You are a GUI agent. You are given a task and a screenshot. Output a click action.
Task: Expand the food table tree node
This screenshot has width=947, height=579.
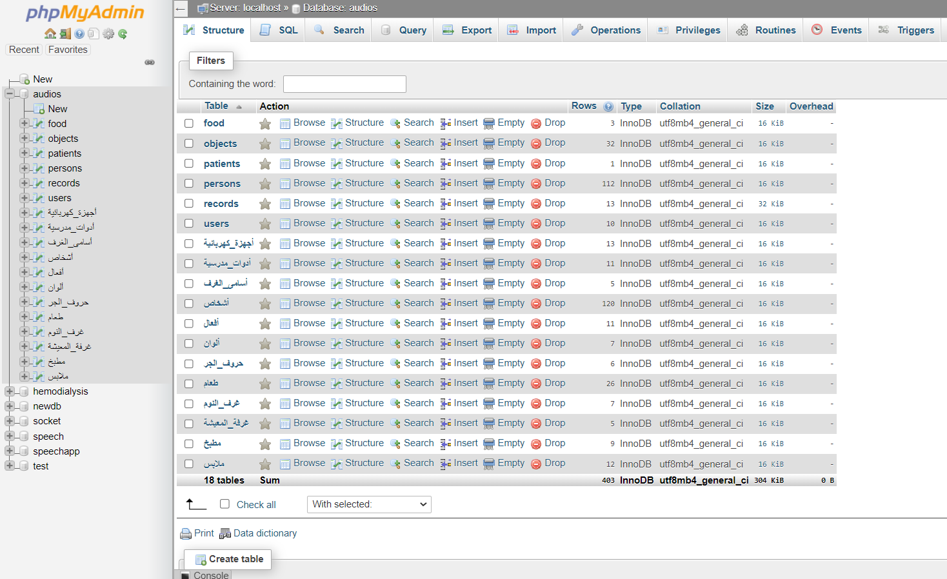click(x=25, y=123)
